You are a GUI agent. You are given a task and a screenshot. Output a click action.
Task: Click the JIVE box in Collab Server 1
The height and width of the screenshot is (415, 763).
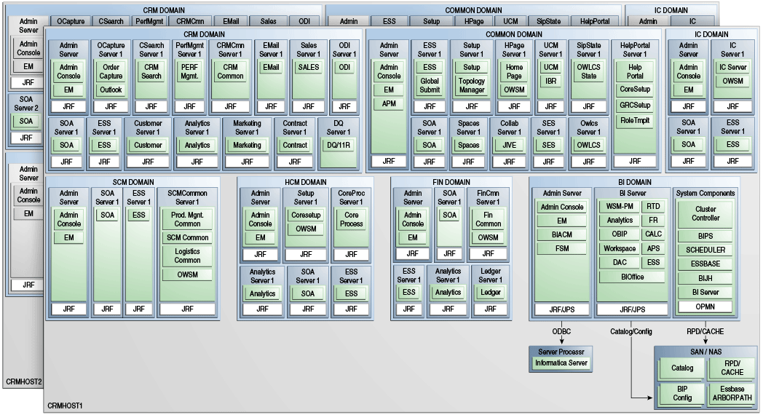click(x=509, y=145)
